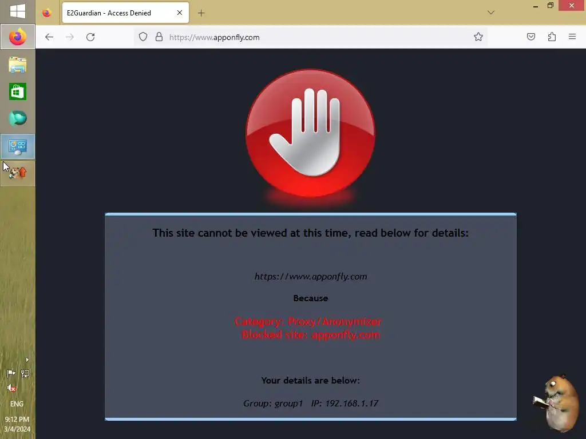Click the muted volume tray icon
Image resolution: width=586 pixels, height=439 pixels.
click(11, 388)
